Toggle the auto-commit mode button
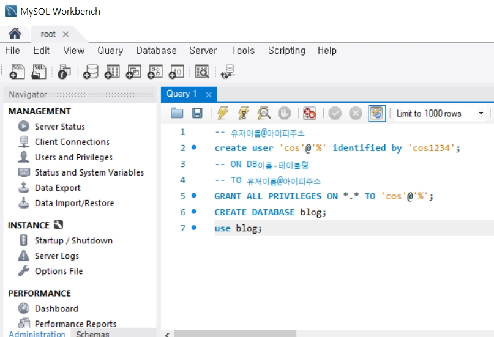This screenshot has height=337, width=494. point(377,113)
